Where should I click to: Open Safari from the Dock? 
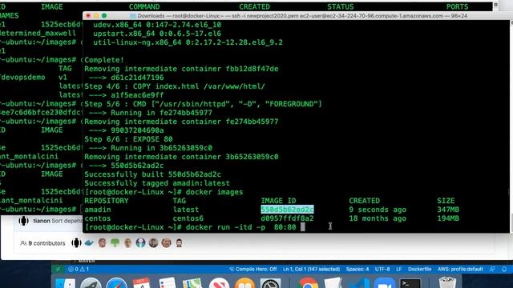[116, 282]
